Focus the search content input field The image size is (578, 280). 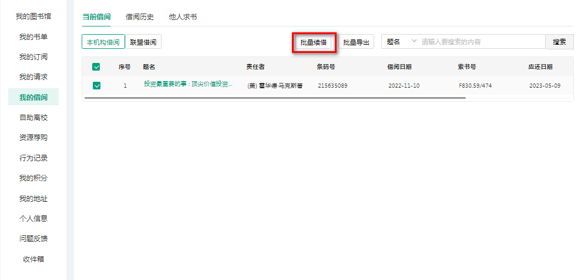click(482, 42)
